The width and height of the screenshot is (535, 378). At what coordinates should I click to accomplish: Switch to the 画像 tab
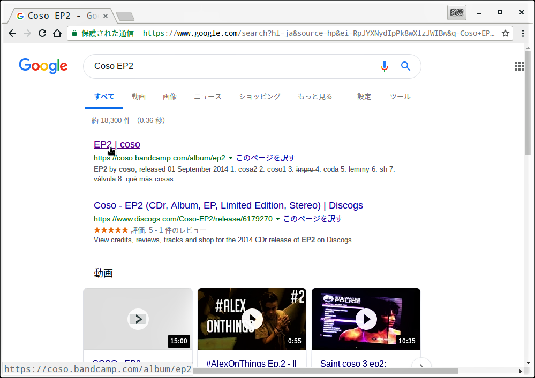pyautogui.click(x=170, y=97)
